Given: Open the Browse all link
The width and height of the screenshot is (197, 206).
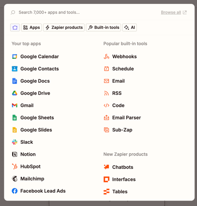Looking at the screenshot, I should (173, 12).
